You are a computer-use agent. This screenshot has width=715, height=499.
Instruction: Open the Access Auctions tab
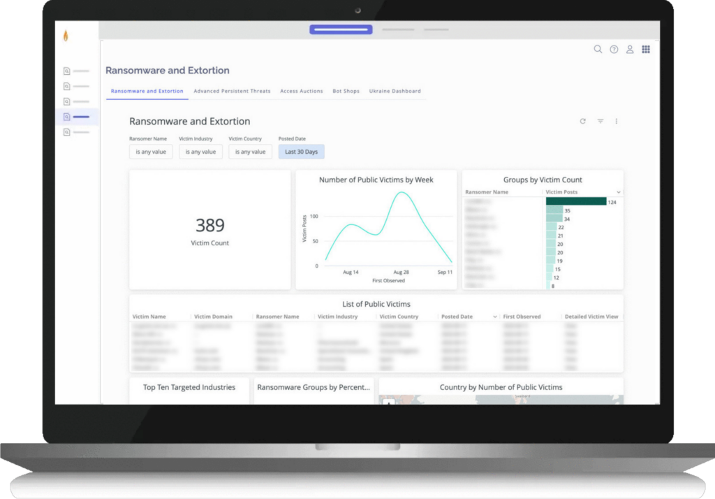pos(301,92)
